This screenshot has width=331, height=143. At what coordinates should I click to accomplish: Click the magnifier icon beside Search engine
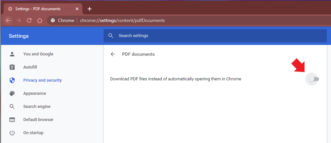12,107
